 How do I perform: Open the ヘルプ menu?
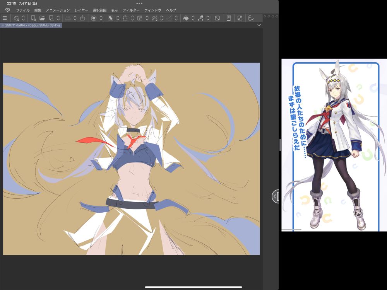click(x=171, y=10)
